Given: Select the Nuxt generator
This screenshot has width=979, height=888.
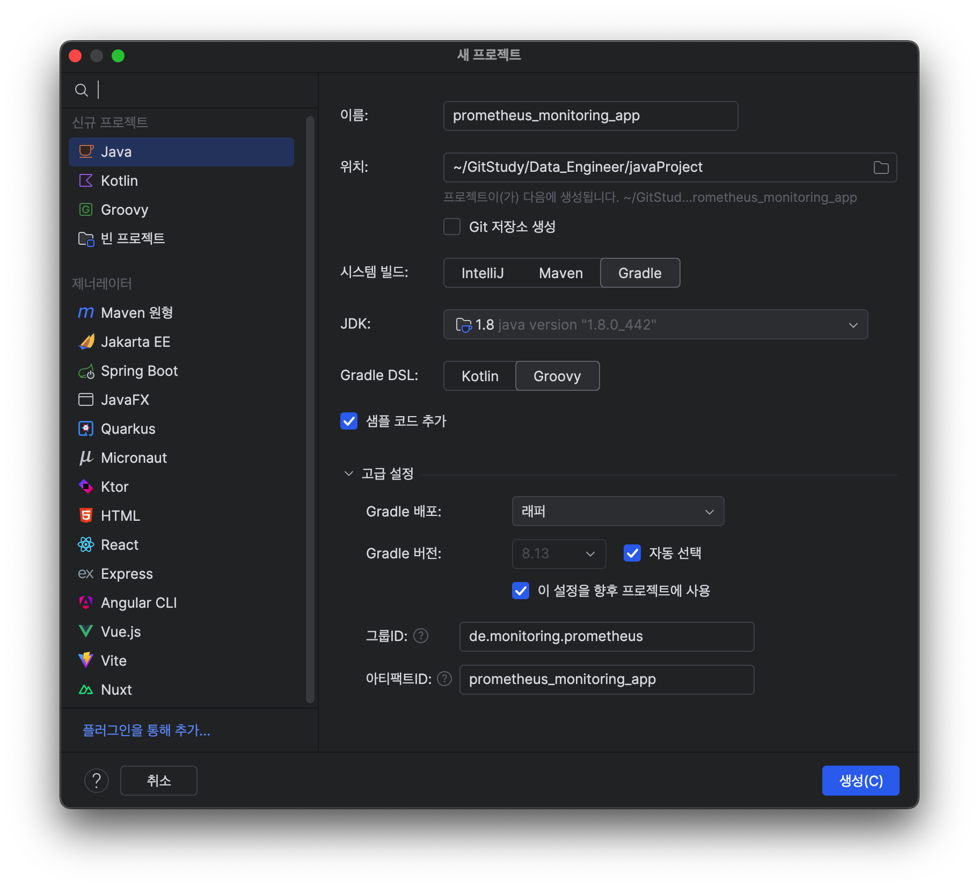Looking at the screenshot, I should click(x=181, y=690).
